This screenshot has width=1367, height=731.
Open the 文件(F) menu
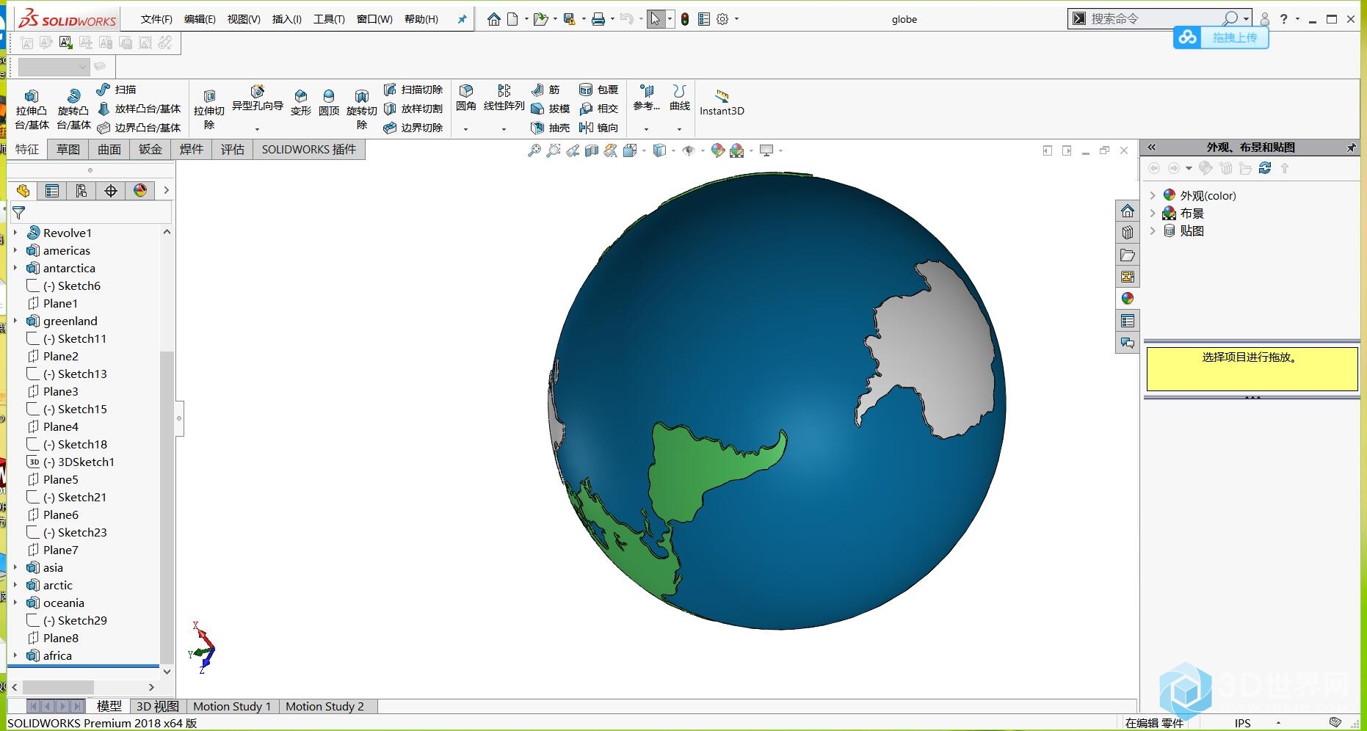tap(156, 19)
